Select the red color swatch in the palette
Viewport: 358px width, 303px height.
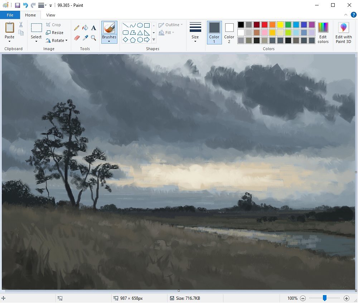pos(264,25)
